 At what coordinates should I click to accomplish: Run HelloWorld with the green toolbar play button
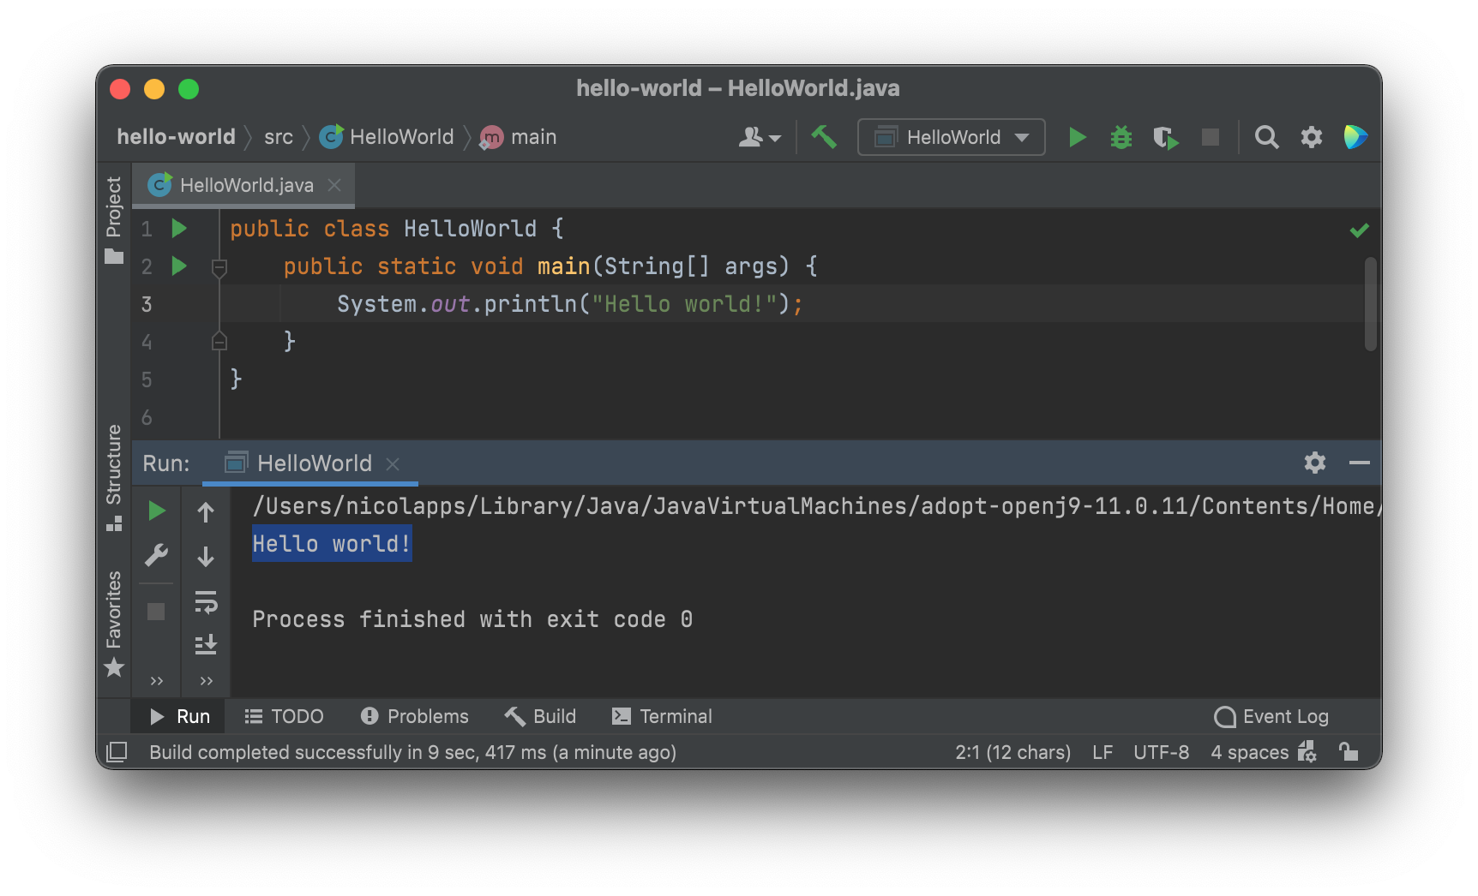click(x=1078, y=137)
